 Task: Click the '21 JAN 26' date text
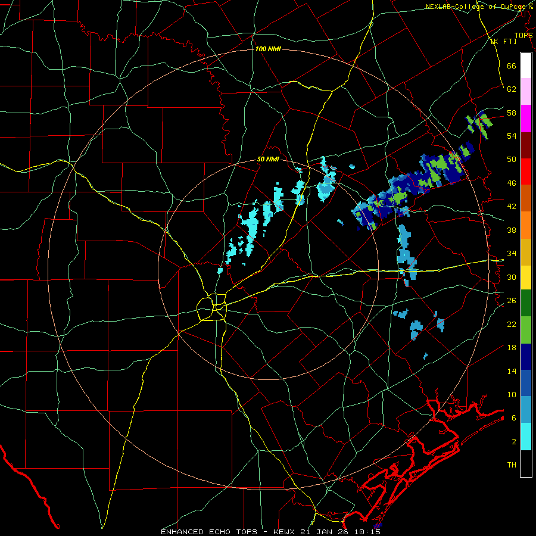click(x=324, y=532)
